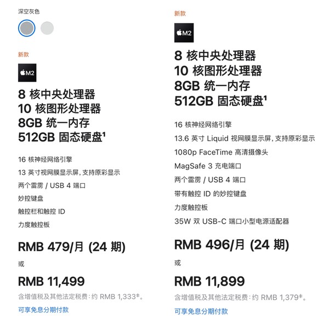Open right 可享免息分期付款 link
This screenshot has height=329, width=329.
tap(201, 311)
